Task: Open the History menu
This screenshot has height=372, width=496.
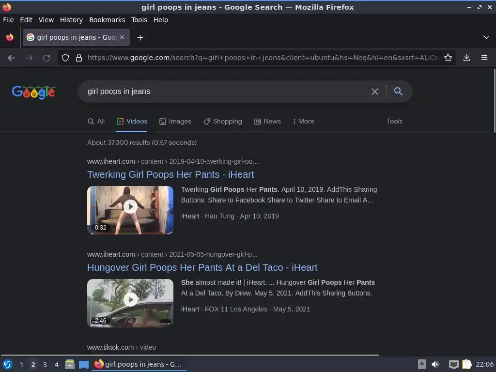Action: (71, 20)
